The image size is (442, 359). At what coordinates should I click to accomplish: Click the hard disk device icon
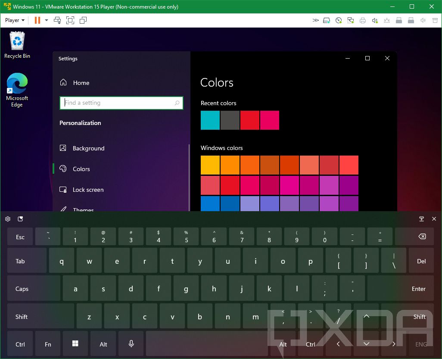327,20
